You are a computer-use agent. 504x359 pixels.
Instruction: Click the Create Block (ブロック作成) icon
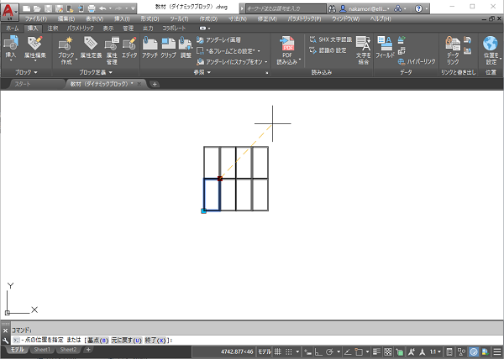[x=66, y=44]
